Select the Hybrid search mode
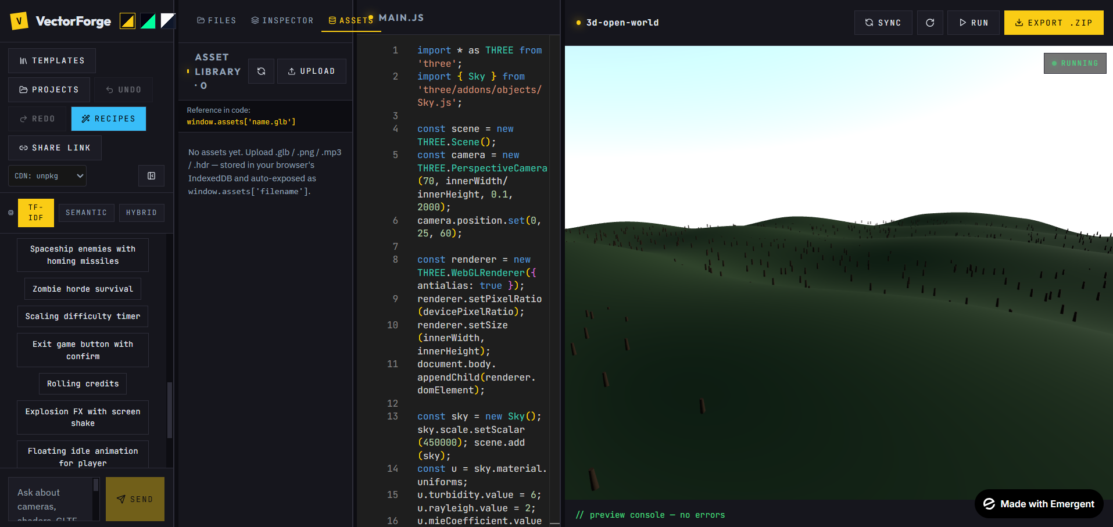The image size is (1113, 527). point(142,213)
